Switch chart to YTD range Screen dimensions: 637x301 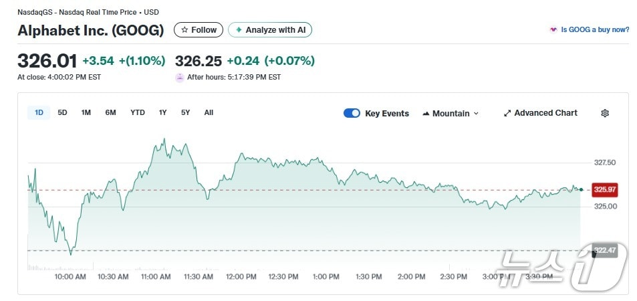pyautogui.click(x=138, y=112)
